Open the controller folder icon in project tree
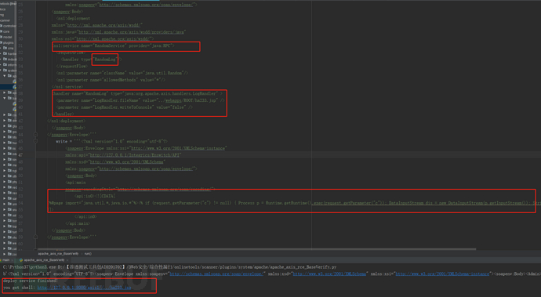 click(x=2, y=26)
